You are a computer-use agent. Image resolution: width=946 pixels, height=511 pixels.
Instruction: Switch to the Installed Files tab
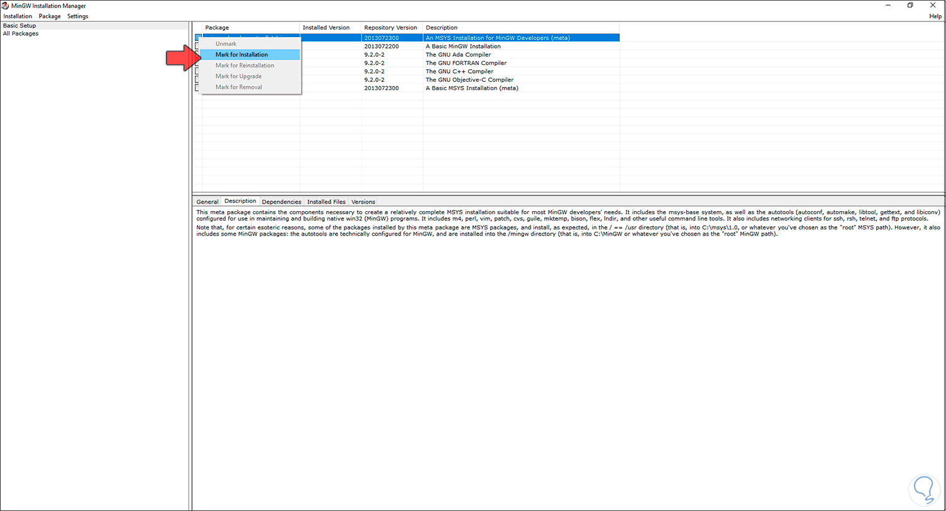pos(326,202)
